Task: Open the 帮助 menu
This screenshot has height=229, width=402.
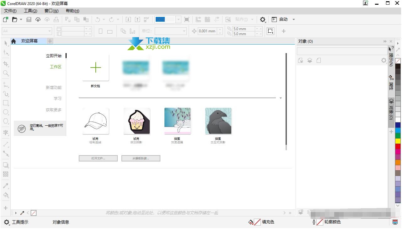Action: (72, 11)
